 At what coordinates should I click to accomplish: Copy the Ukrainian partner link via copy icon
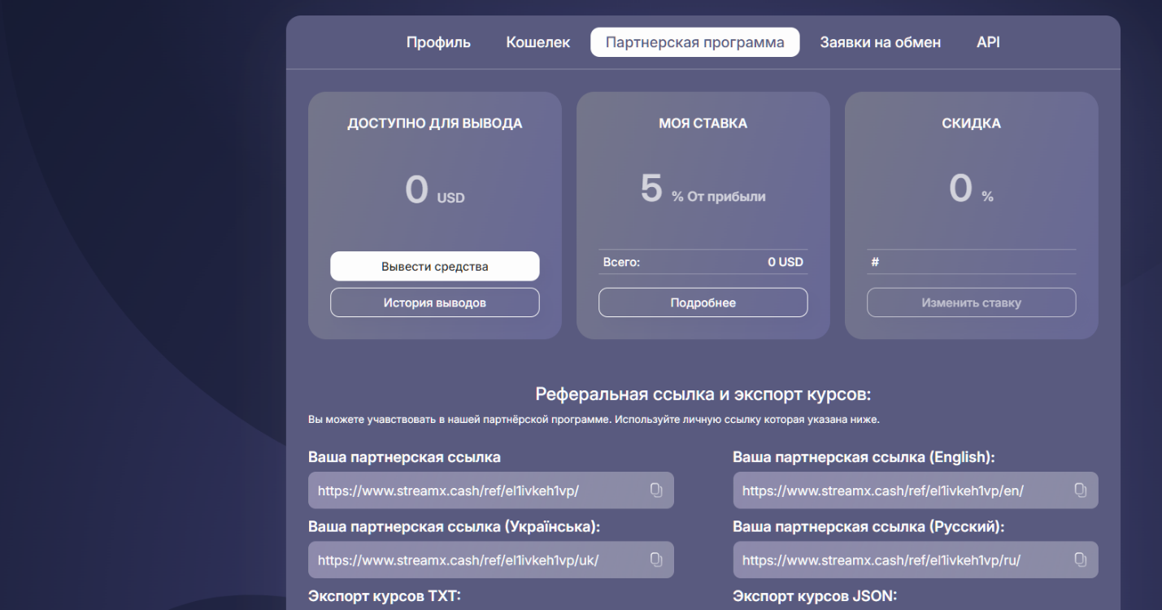click(656, 560)
